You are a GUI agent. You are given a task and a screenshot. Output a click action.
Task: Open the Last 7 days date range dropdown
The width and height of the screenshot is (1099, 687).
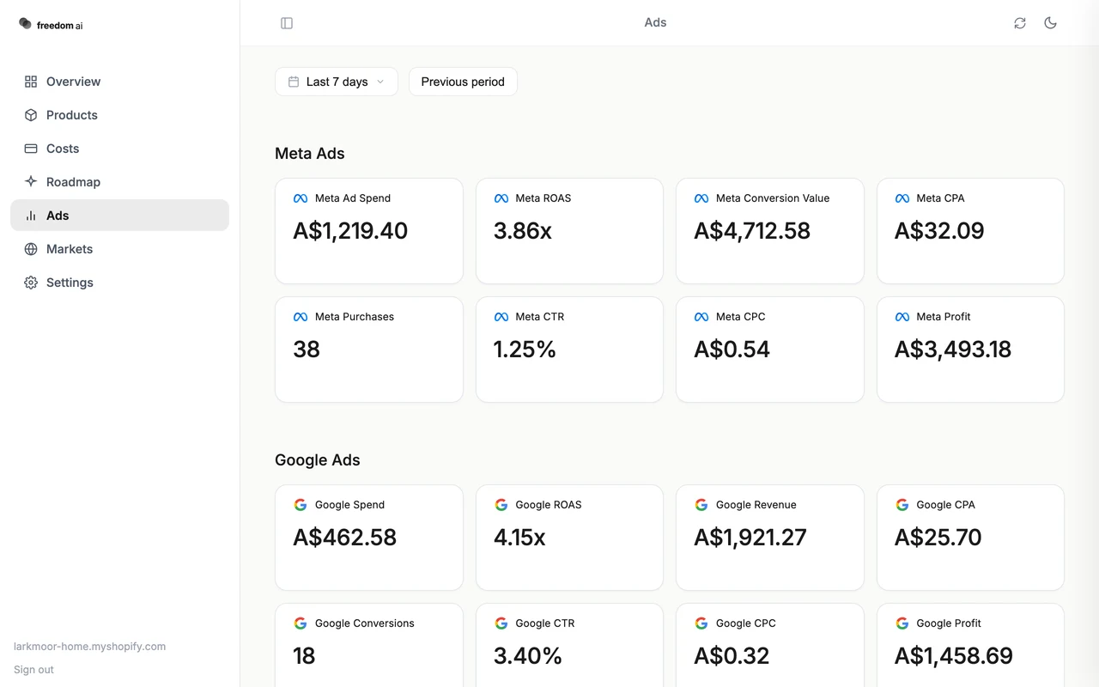(x=337, y=82)
